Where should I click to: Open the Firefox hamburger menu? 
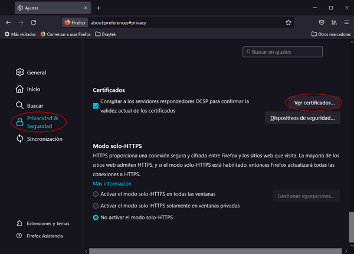pos(346,22)
